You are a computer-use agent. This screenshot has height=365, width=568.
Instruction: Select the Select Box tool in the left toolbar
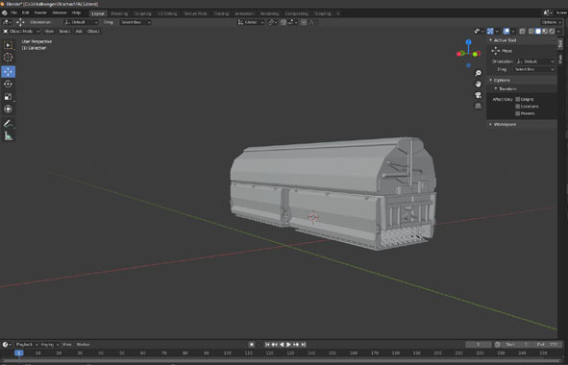(x=8, y=45)
